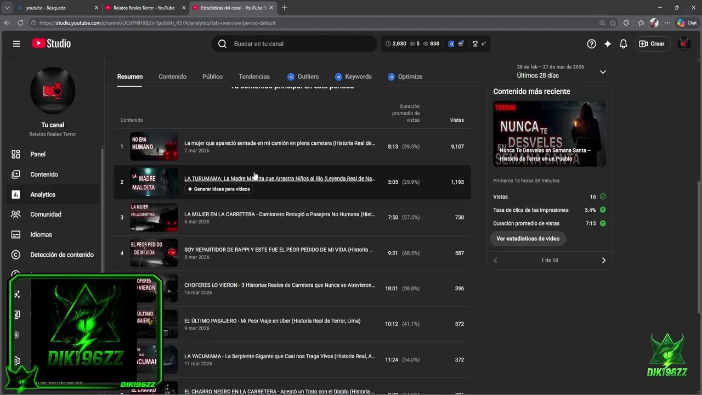The image size is (702, 395).
Task: Switch to the Público tab
Action: (212, 77)
